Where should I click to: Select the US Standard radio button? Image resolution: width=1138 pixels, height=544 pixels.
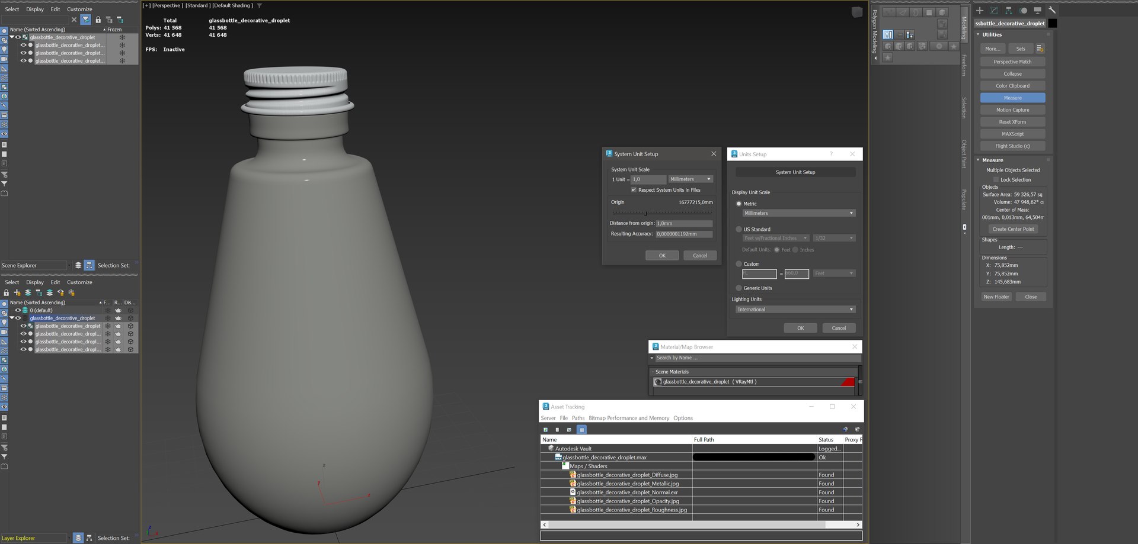[739, 229]
